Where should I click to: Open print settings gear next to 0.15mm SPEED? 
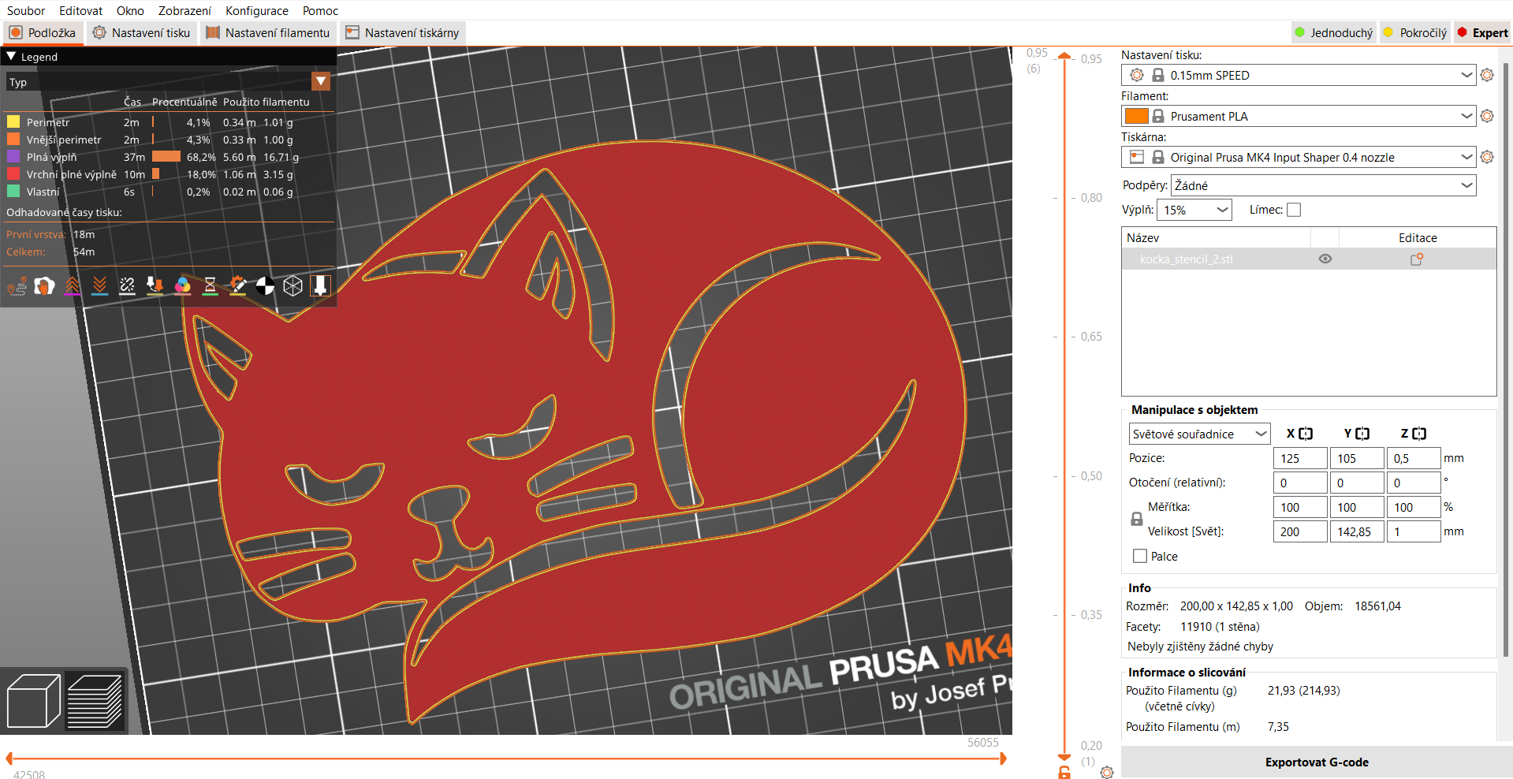(x=1487, y=75)
